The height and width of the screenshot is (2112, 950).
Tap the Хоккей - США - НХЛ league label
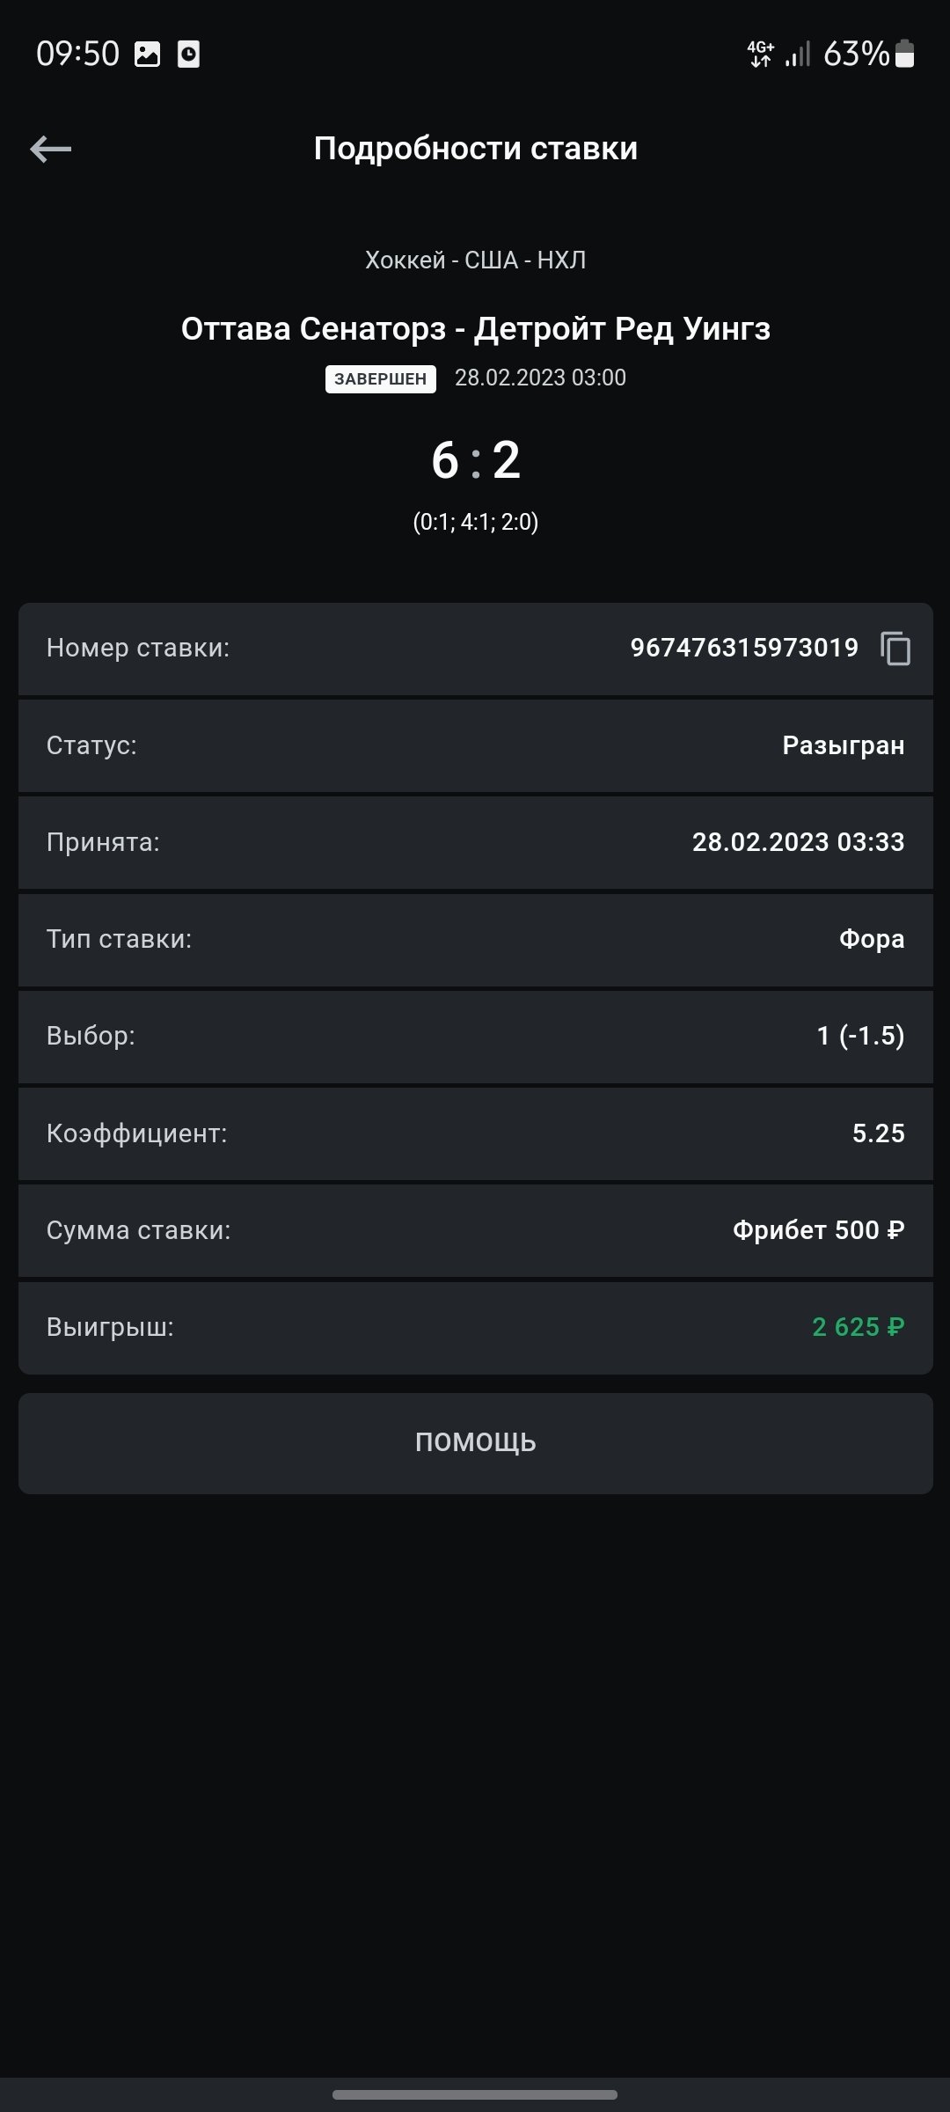475,260
